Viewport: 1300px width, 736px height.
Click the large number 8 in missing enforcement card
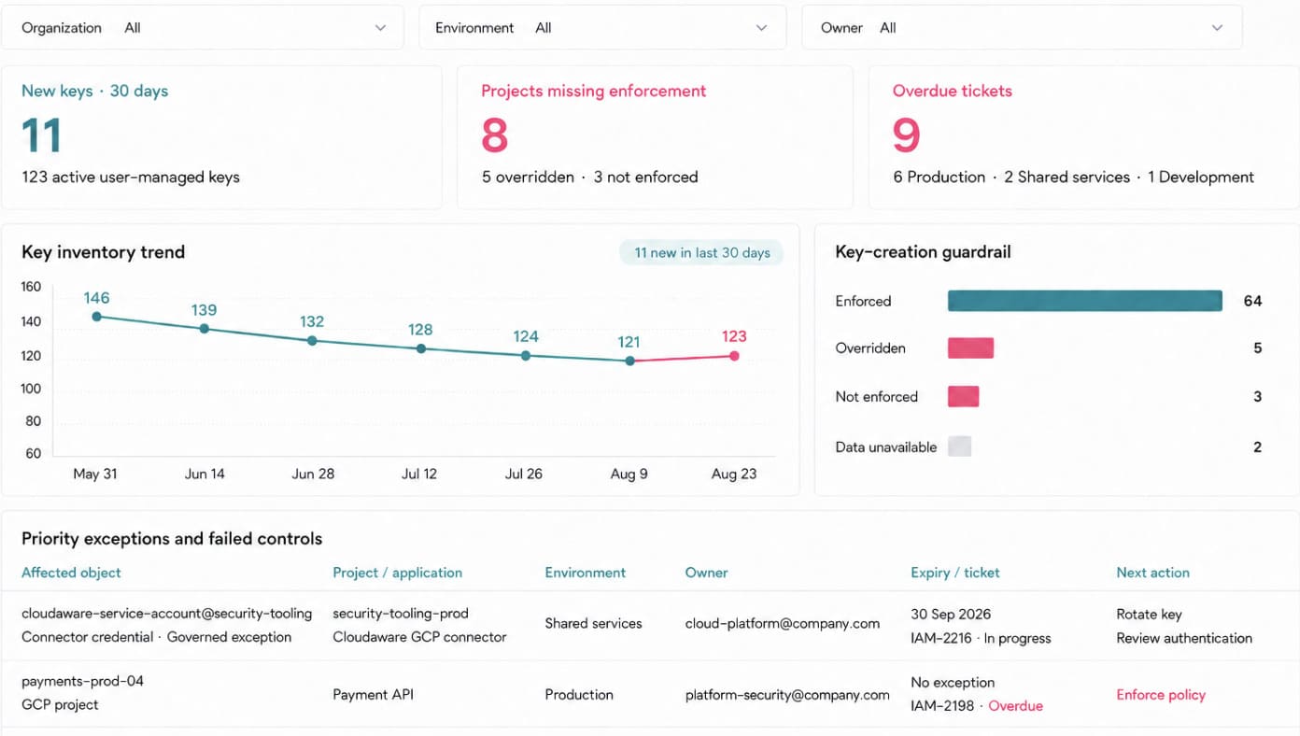pos(495,135)
